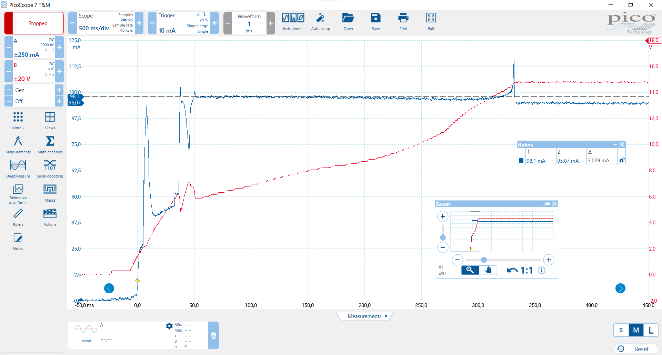662x355 pixels.
Task: Open the Measurements tool
Action: coord(18,144)
